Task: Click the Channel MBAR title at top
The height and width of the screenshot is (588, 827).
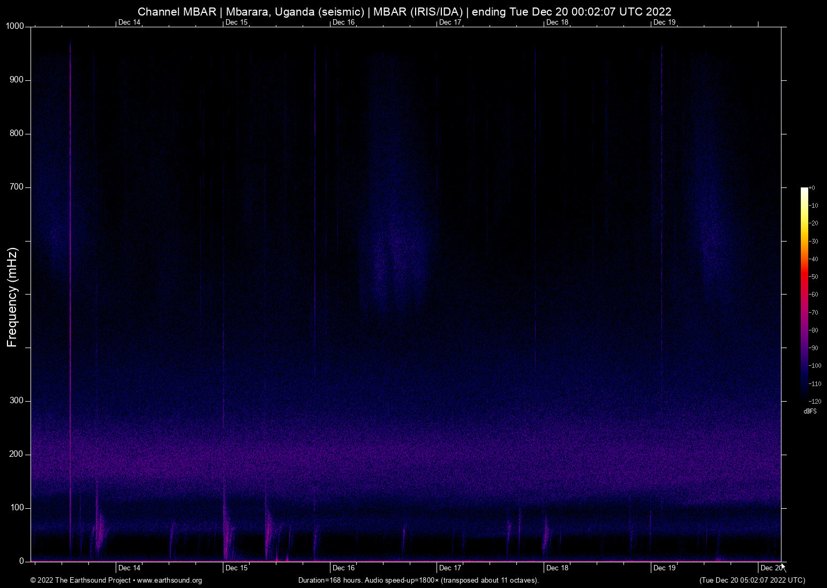Action: [404, 11]
